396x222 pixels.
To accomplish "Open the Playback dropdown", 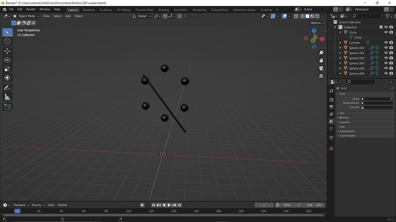I will tap(21, 205).
